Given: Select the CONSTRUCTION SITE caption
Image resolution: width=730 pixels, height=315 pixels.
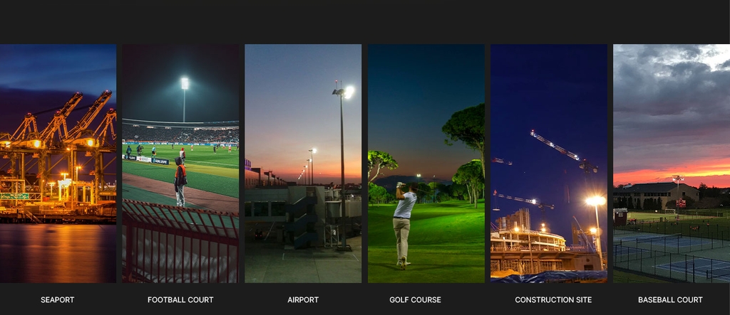Looking at the screenshot, I should (553, 300).
